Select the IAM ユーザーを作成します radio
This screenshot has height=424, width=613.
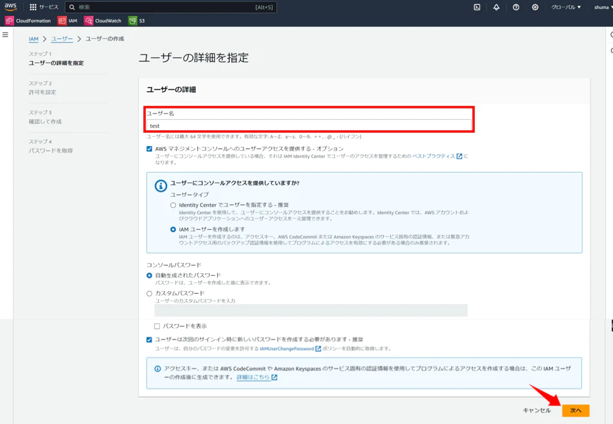point(173,230)
